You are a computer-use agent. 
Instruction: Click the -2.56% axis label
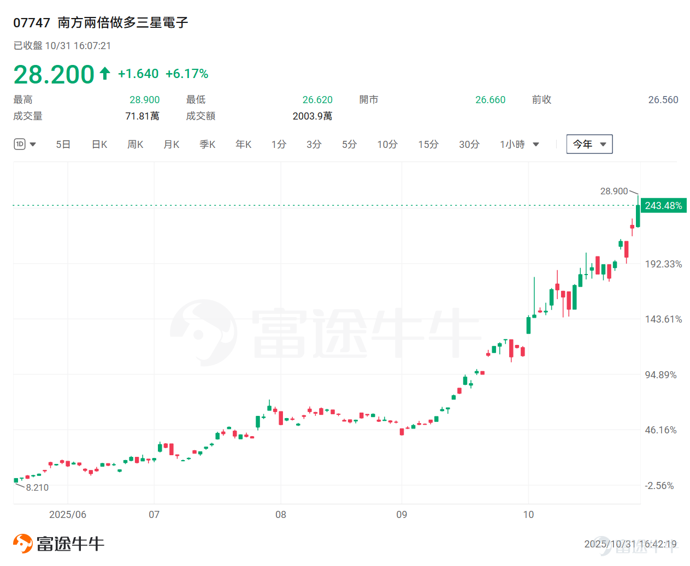659,486
